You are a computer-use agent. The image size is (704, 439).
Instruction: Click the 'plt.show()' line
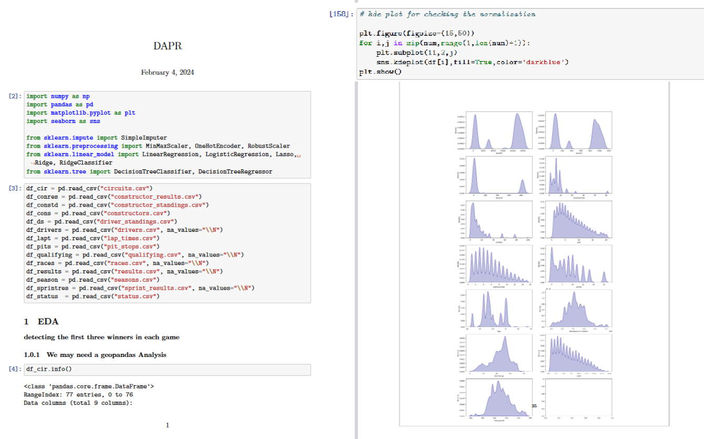[x=380, y=72]
